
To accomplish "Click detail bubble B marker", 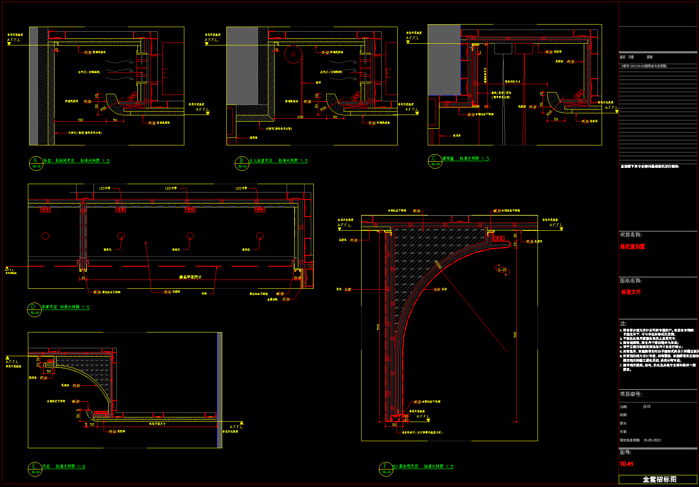I will coord(242,163).
